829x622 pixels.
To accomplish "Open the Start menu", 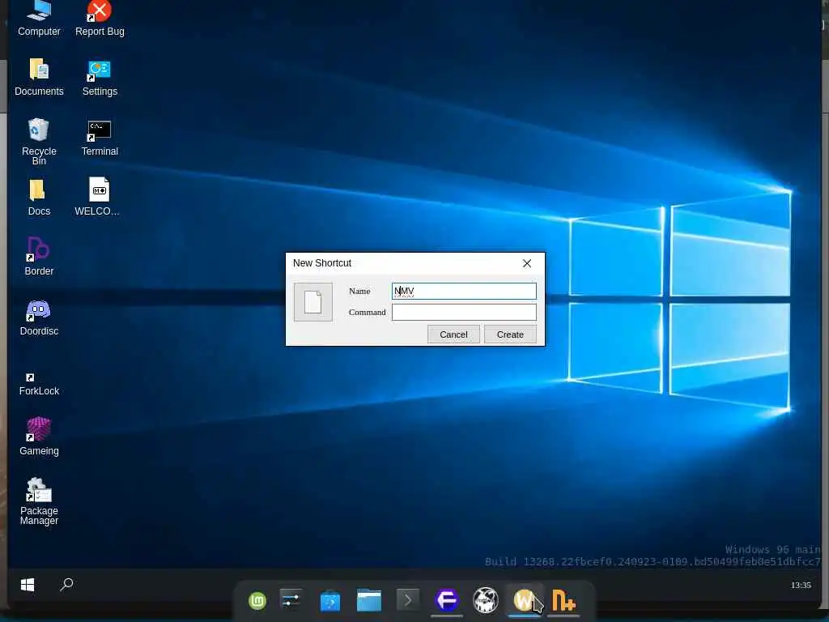I will 28,585.
